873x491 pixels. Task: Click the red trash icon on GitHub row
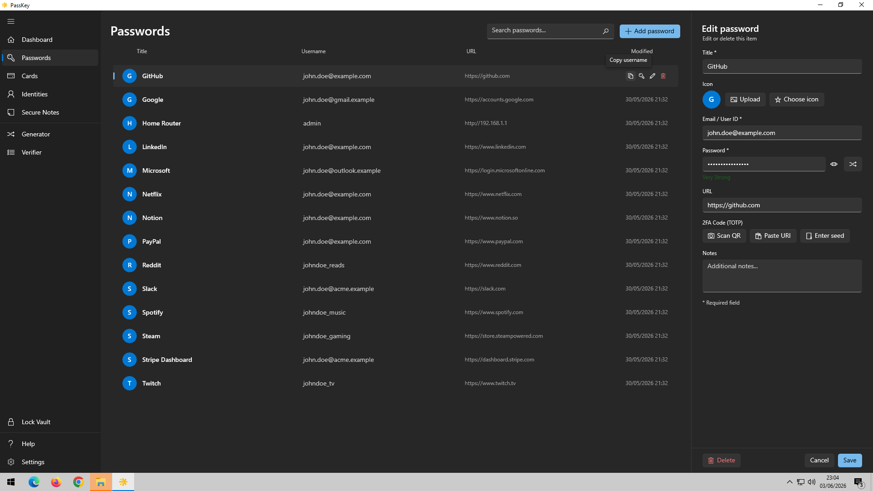[x=663, y=76]
